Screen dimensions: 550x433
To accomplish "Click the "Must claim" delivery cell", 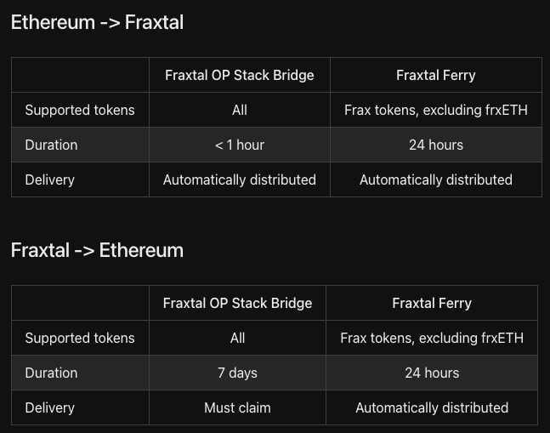I will tap(237, 408).
